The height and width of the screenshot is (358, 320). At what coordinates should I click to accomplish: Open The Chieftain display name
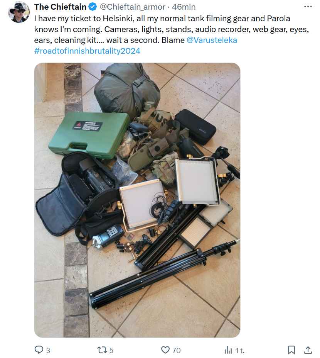(x=60, y=7)
